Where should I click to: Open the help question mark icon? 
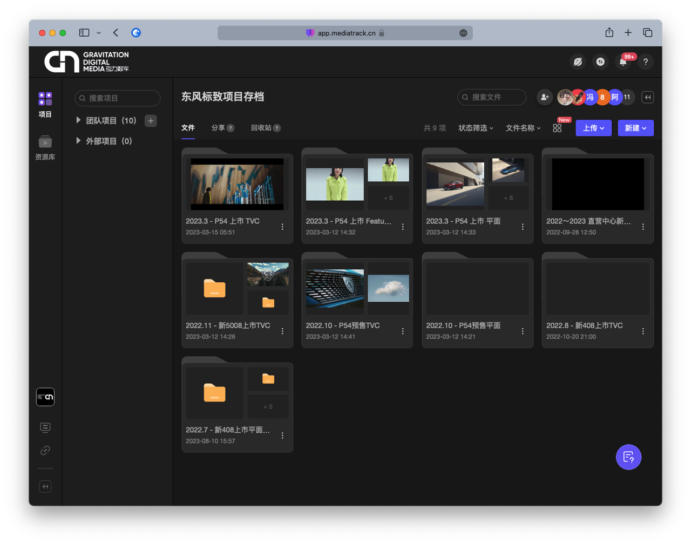pyautogui.click(x=646, y=62)
